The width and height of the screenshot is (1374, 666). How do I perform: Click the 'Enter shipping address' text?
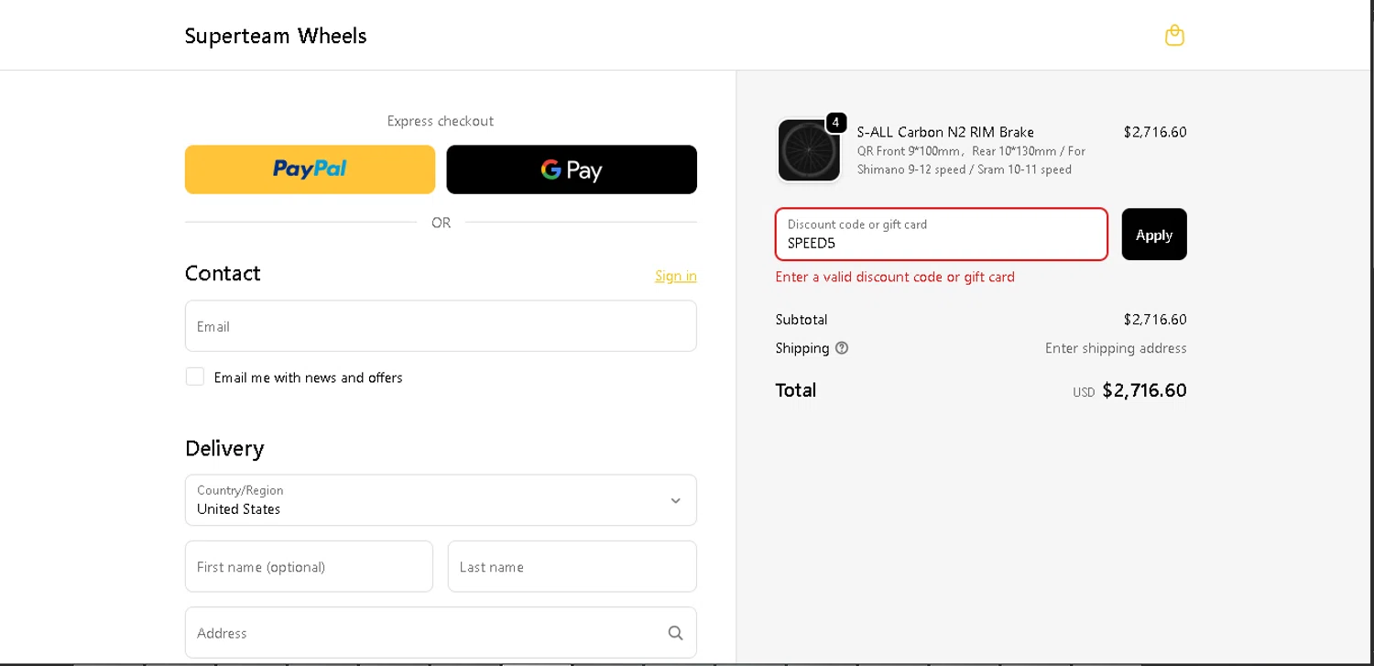(1116, 348)
